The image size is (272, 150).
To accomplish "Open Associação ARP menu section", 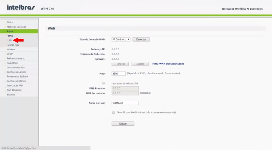I will [15, 86].
